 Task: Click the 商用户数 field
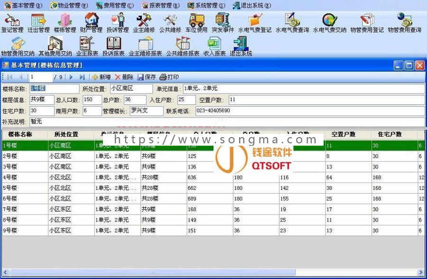click(92, 111)
